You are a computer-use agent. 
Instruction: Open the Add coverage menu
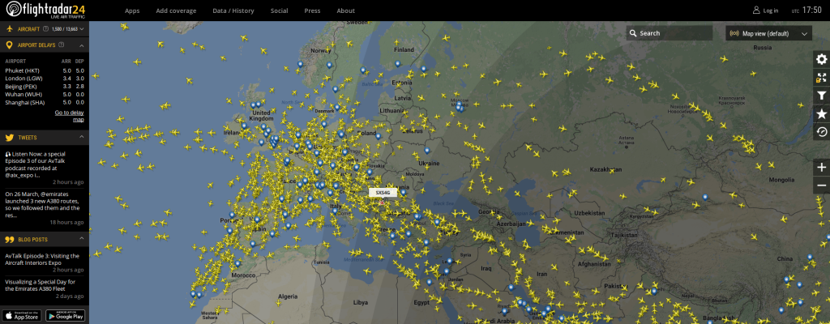176,11
